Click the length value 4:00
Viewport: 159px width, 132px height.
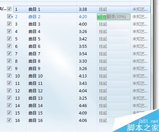click(83, 24)
